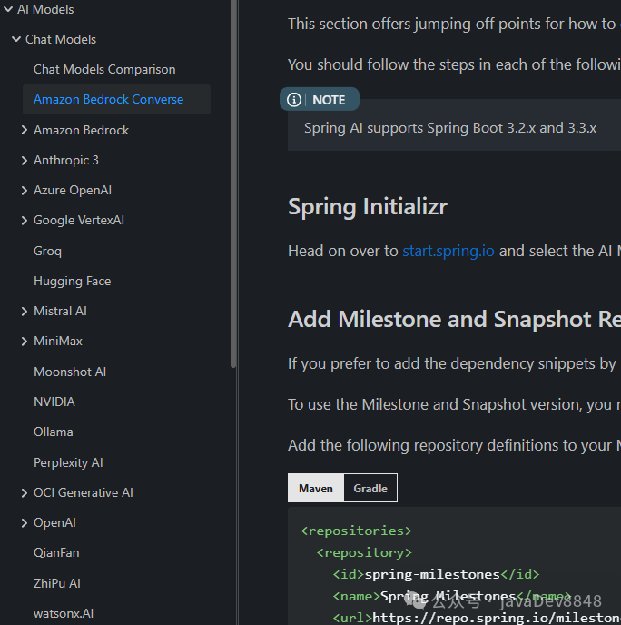Collapse the AI Models section chevron
The width and height of the screenshot is (621, 625).
[x=7, y=9]
